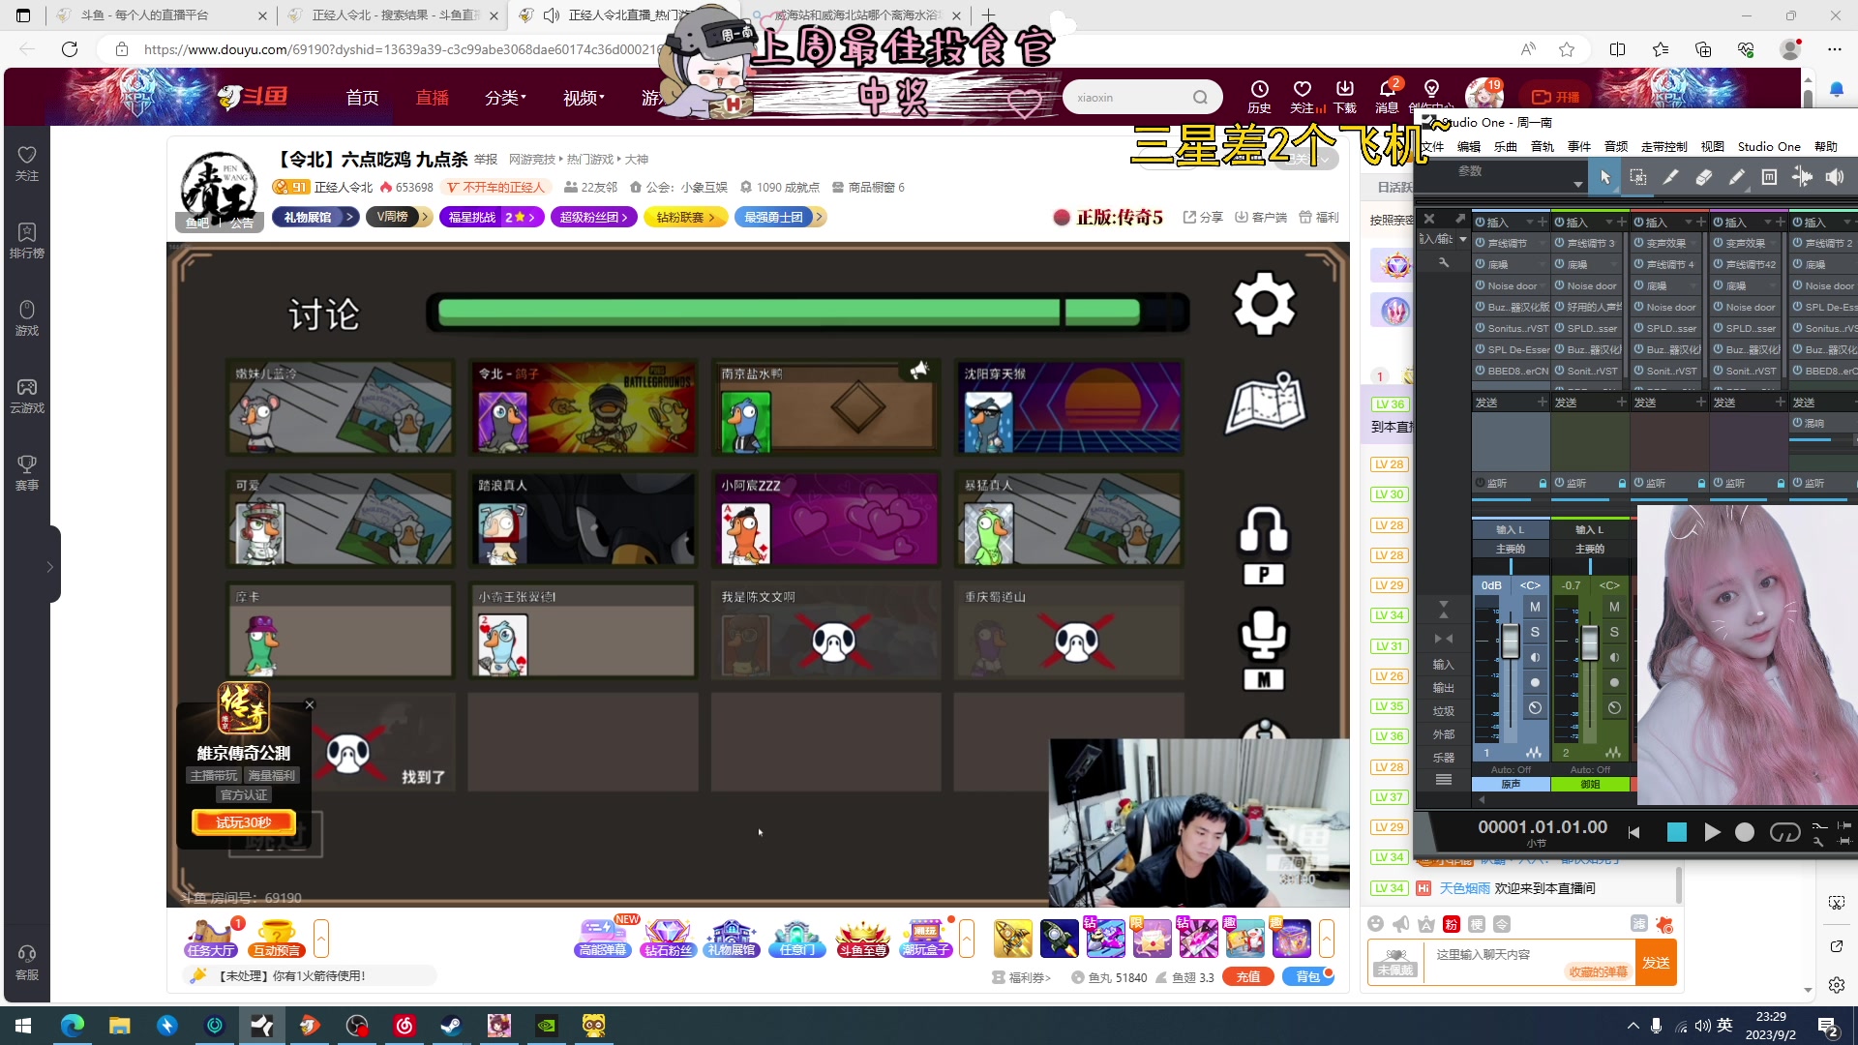Mute channel 2 御姐 in mixer

1614,607
